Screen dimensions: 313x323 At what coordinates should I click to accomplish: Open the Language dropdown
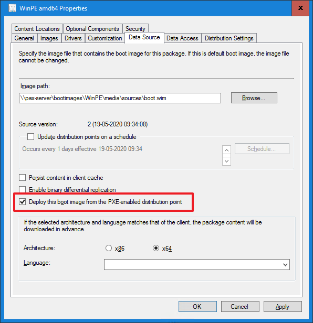click(x=197, y=264)
